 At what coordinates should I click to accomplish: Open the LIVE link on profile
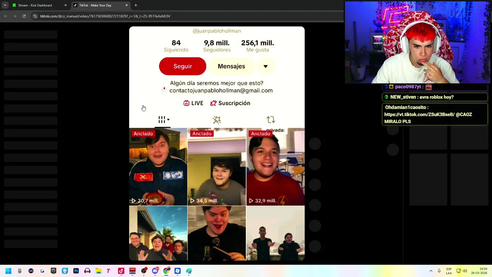coord(193,103)
